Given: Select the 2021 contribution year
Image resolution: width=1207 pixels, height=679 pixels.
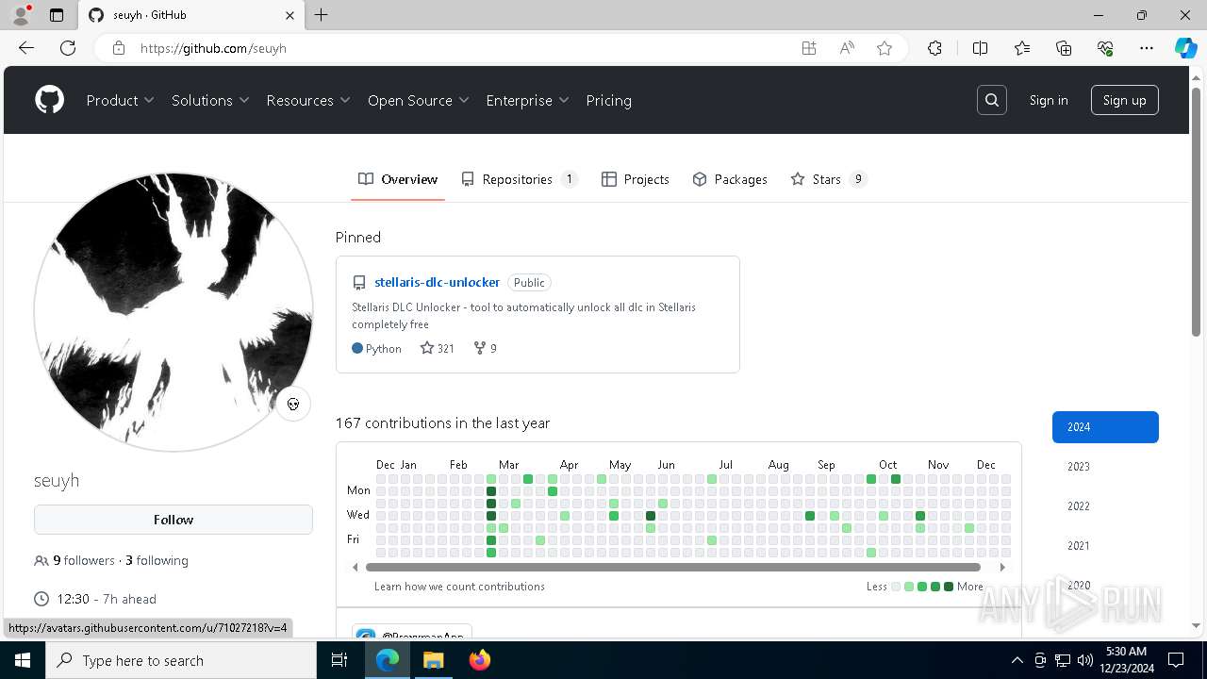Looking at the screenshot, I should [1105, 546].
